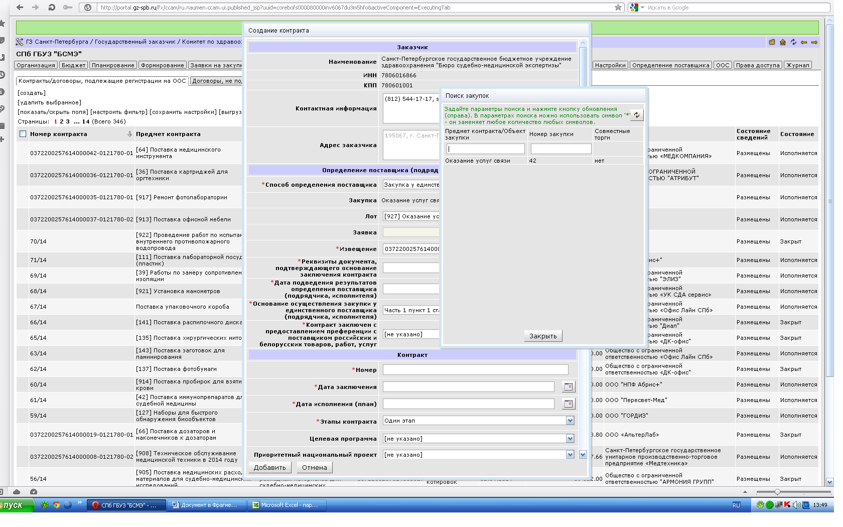Image resolution: width=843 pixels, height=527 pixels.
Task: Reload the page with browser refresh icon
Action: click(x=51, y=8)
